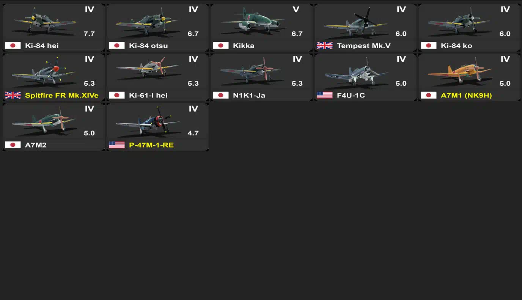Click the British flag icon next to Spitfire

pyautogui.click(x=13, y=95)
